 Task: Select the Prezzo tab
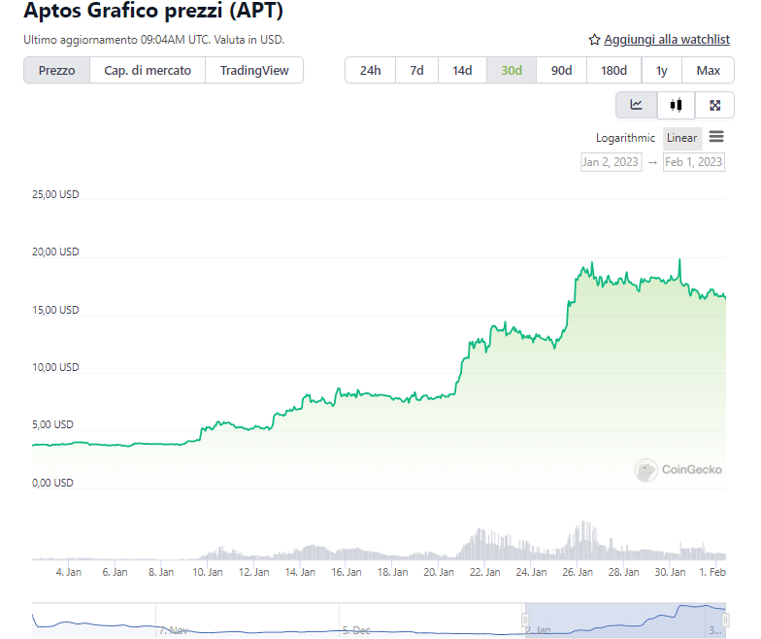click(x=56, y=70)
